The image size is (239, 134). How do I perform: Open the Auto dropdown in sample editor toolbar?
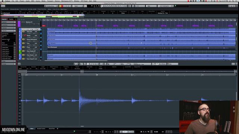tap(173, 64)
